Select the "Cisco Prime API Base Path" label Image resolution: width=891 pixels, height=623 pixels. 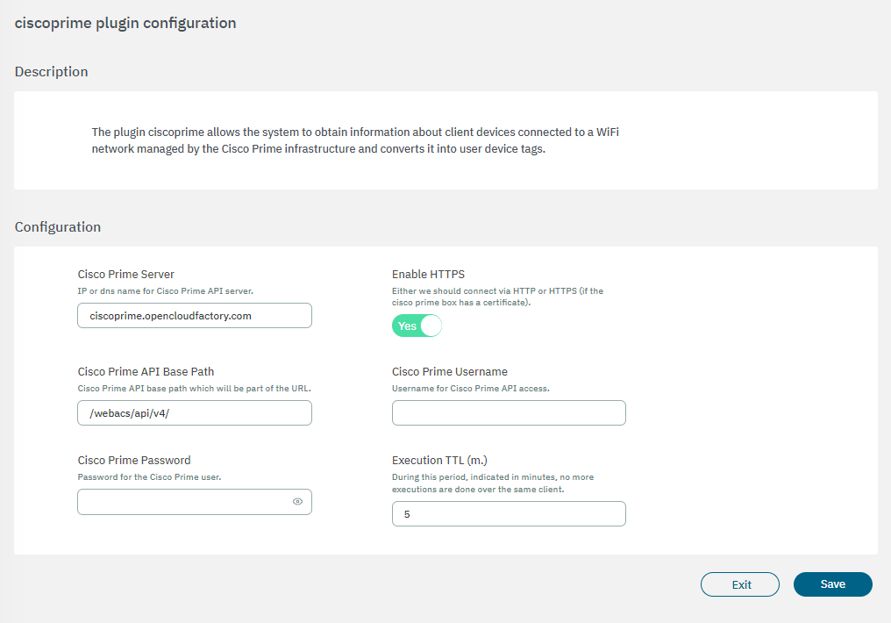coord(146,372)
